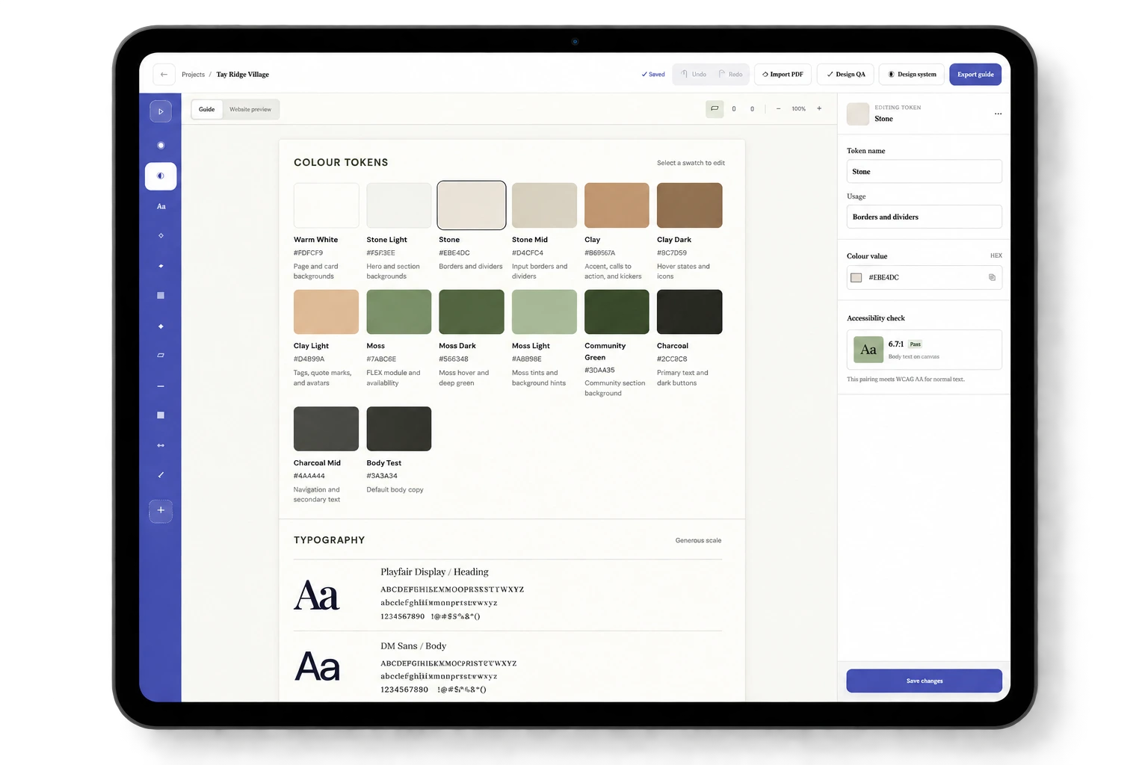
Task: Select the Warm White swatch
Action: pos(326,205)
